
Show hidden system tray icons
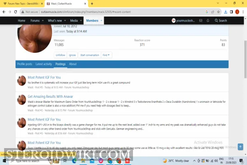tap(194, 161)
